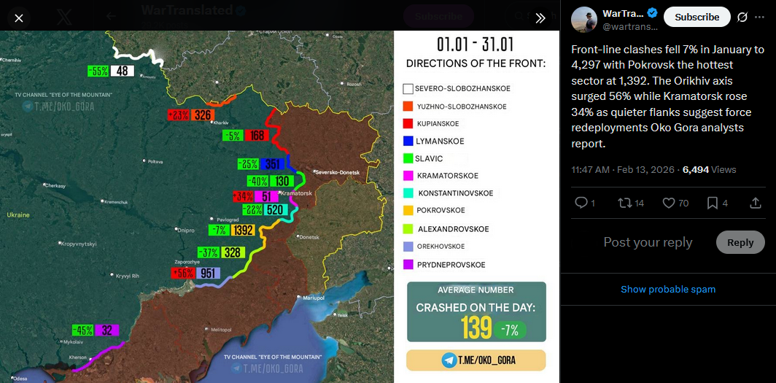Click the Reply button
This screenshot has width=776, height=383.
click(740, 242)
